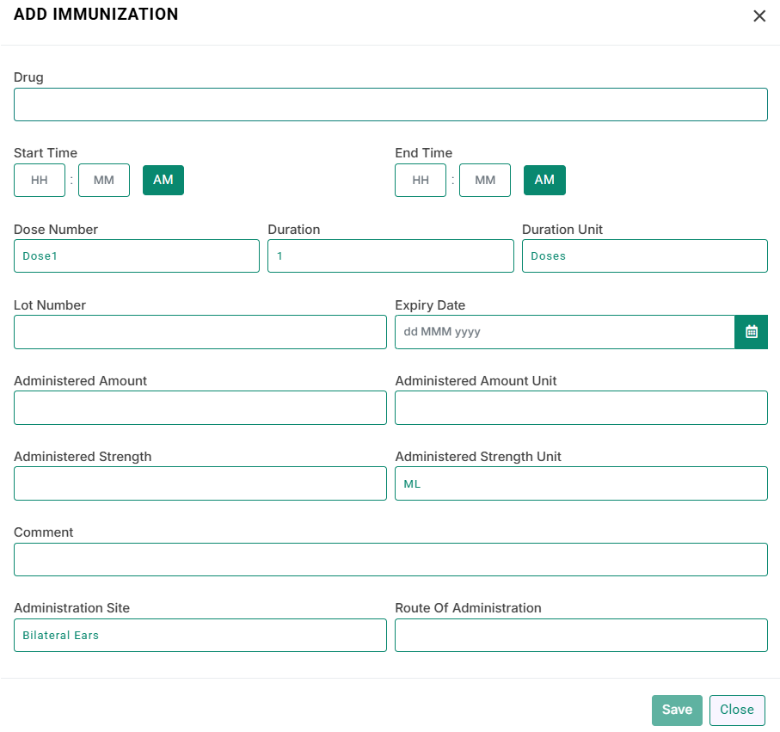
Task: Open the Dose Number dropdown
Action: tap(137, 255)
